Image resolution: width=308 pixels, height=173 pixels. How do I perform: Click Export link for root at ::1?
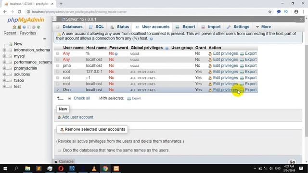pyautogui.click(x=251, y=78)
